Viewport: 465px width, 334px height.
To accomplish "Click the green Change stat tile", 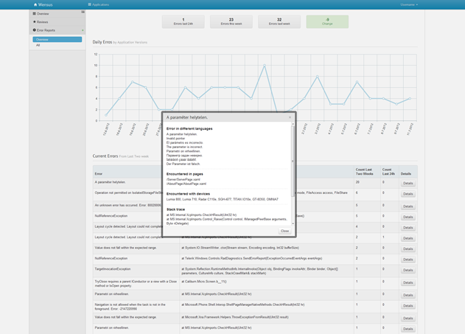I will pos(327,22).
